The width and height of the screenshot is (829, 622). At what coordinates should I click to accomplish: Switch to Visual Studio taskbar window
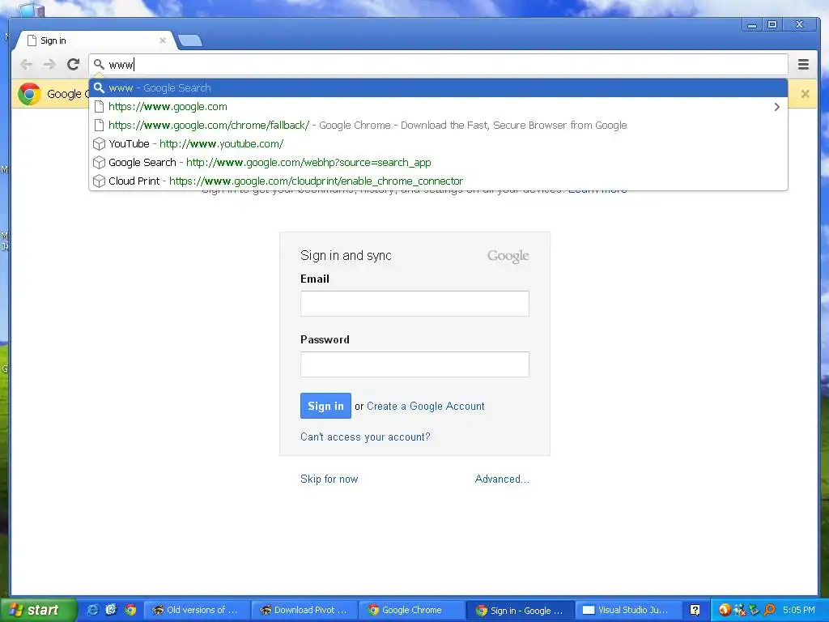coord(627,610)
